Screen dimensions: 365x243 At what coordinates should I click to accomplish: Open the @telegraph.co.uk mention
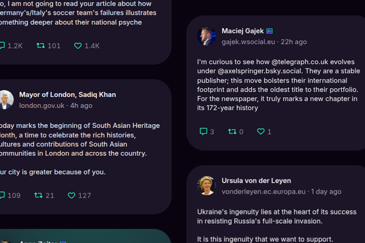(x=300, y=62)
